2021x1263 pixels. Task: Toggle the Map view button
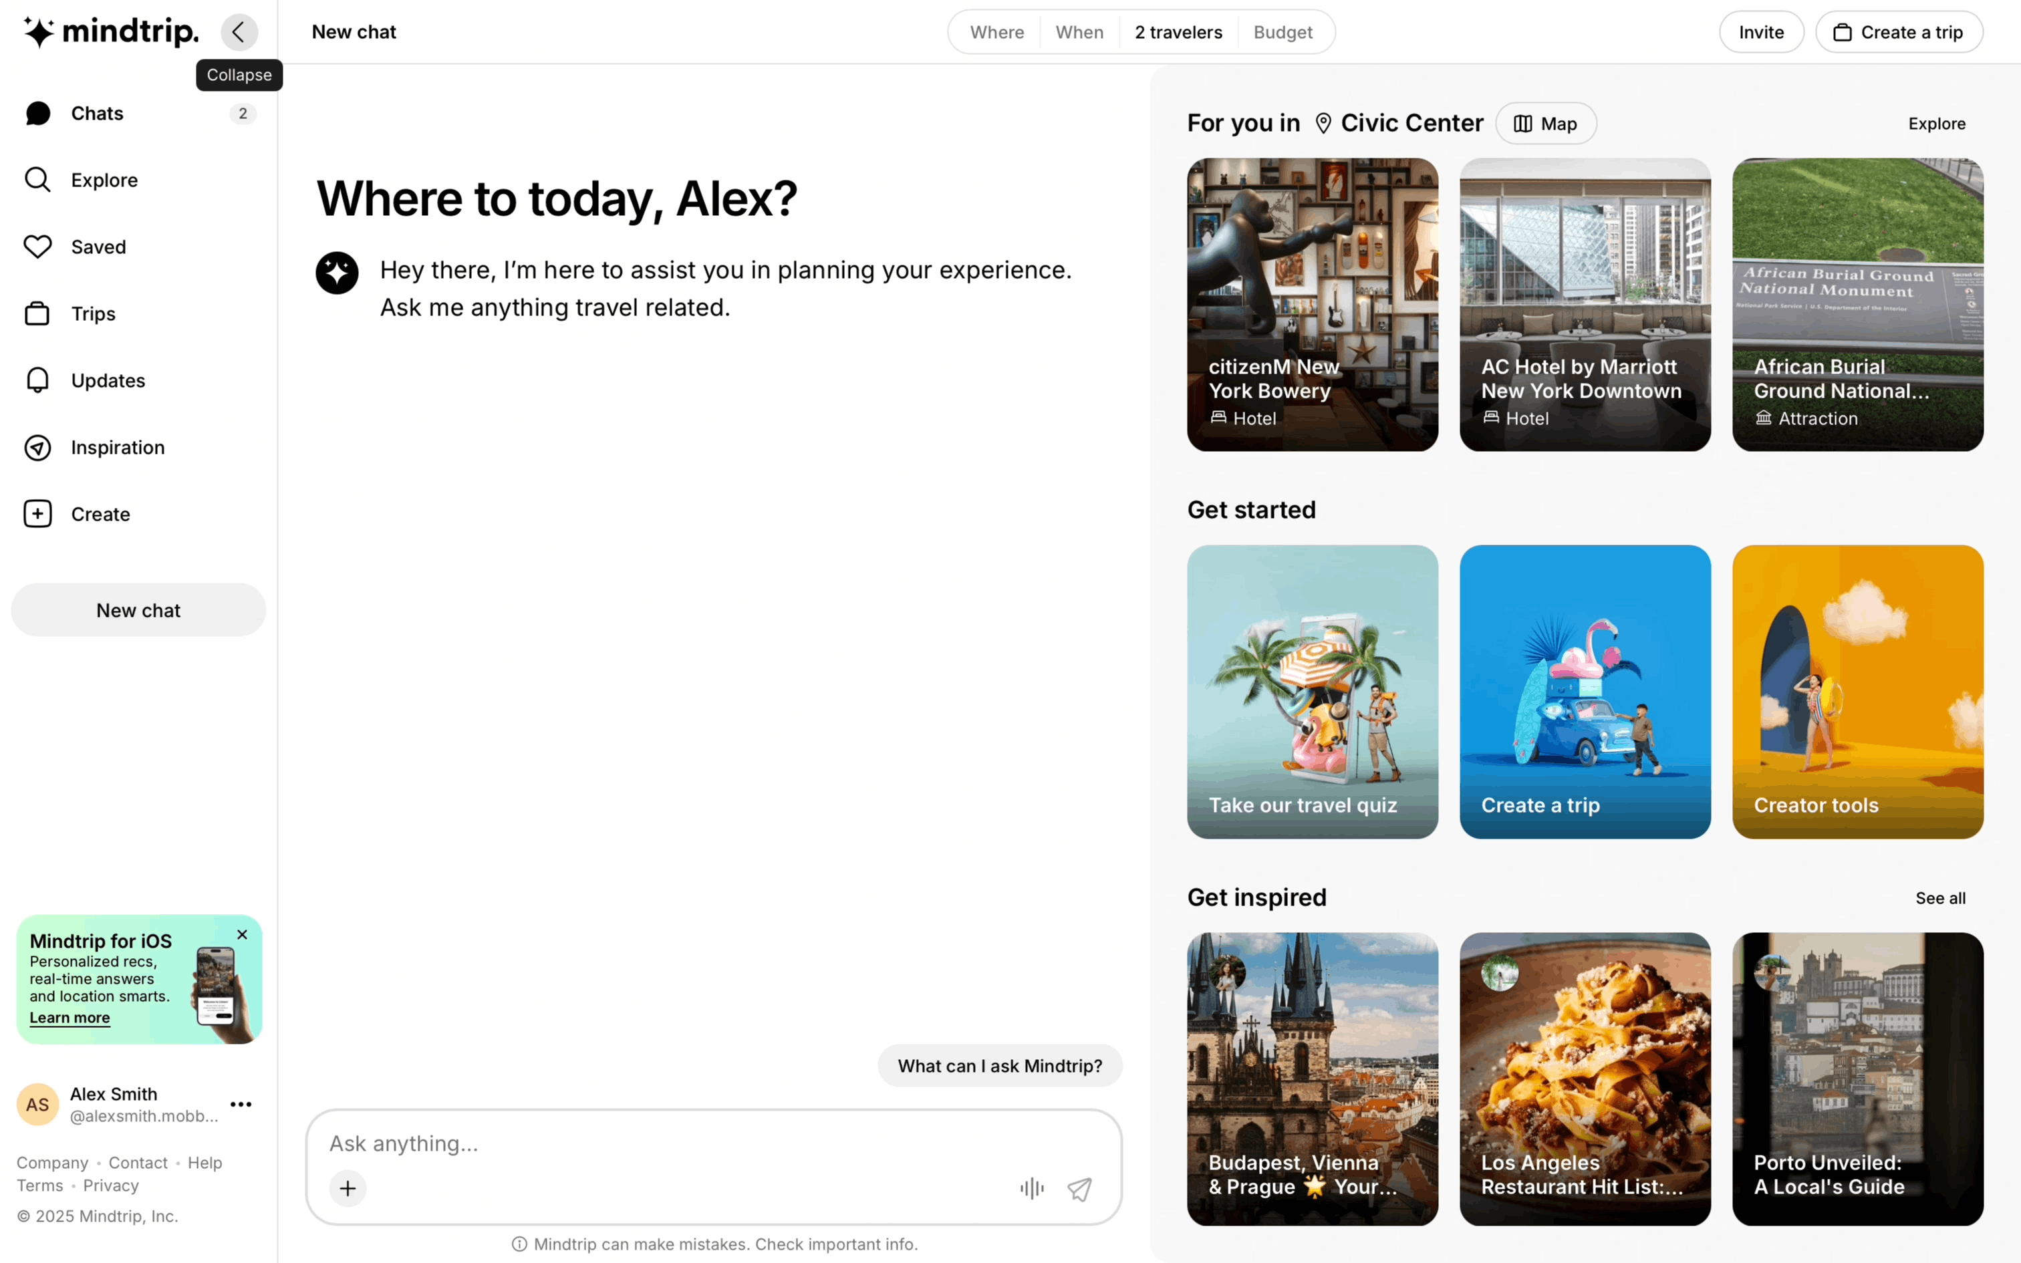tap(1545, 124)
